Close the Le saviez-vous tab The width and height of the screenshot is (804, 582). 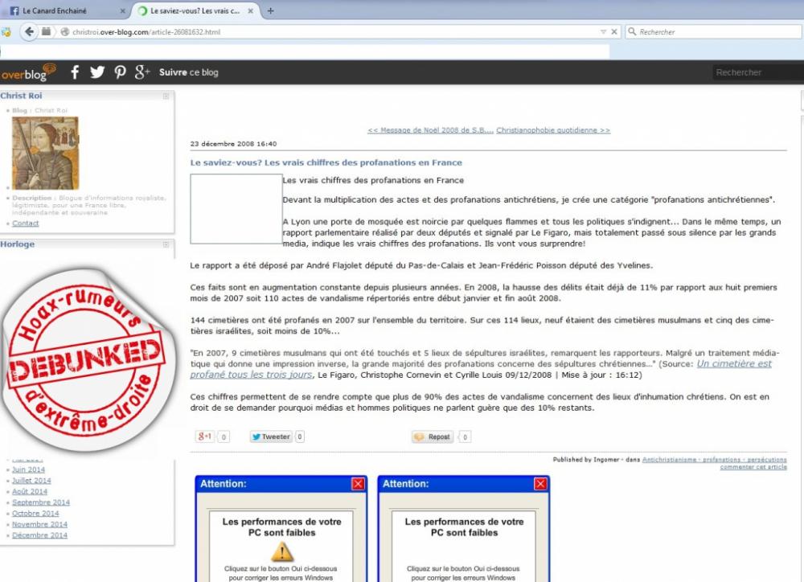pos(251,10)
